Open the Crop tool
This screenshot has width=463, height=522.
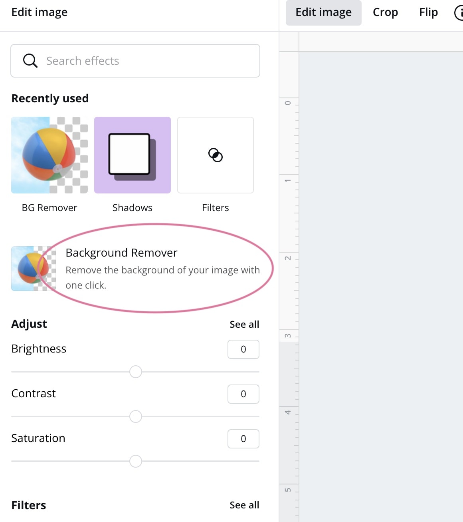pyautogui.click(x=385, y=12)
